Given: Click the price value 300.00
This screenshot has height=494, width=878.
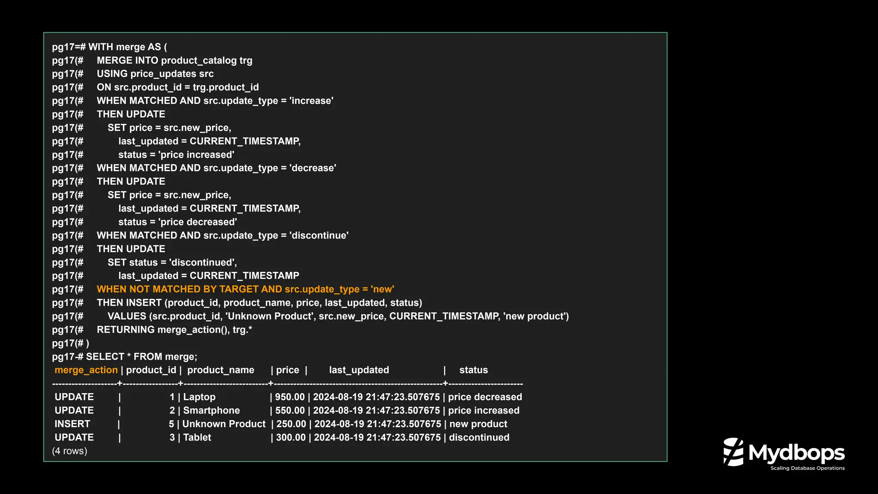Looking at the screenshot, I should [291, 437].
